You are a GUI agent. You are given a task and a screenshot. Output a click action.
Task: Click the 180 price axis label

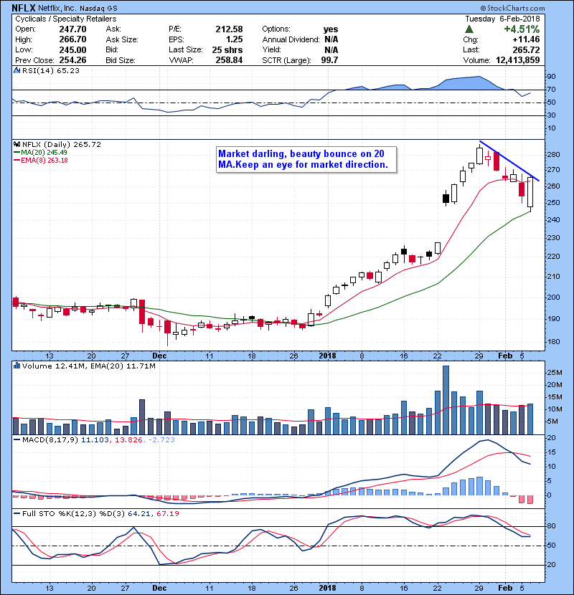[553, 341]
